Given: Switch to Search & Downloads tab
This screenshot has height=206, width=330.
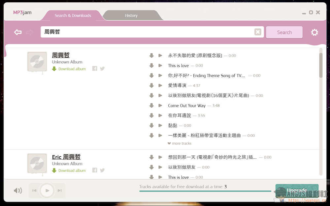Looking at the screenshot, I should [x=73, y=15].
